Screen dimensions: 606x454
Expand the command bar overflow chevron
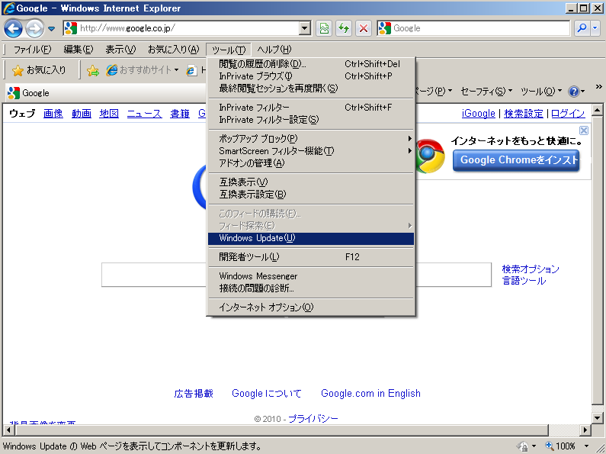[x=598, y=87]
